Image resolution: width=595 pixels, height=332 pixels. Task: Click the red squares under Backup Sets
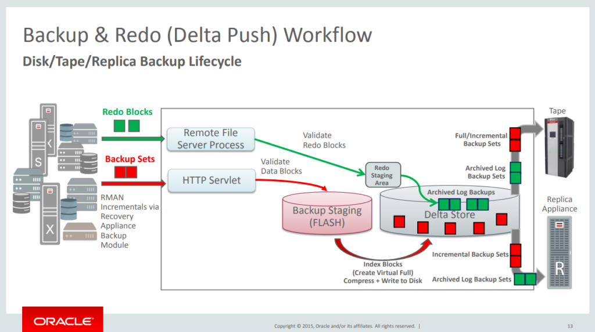pos(126,172)
